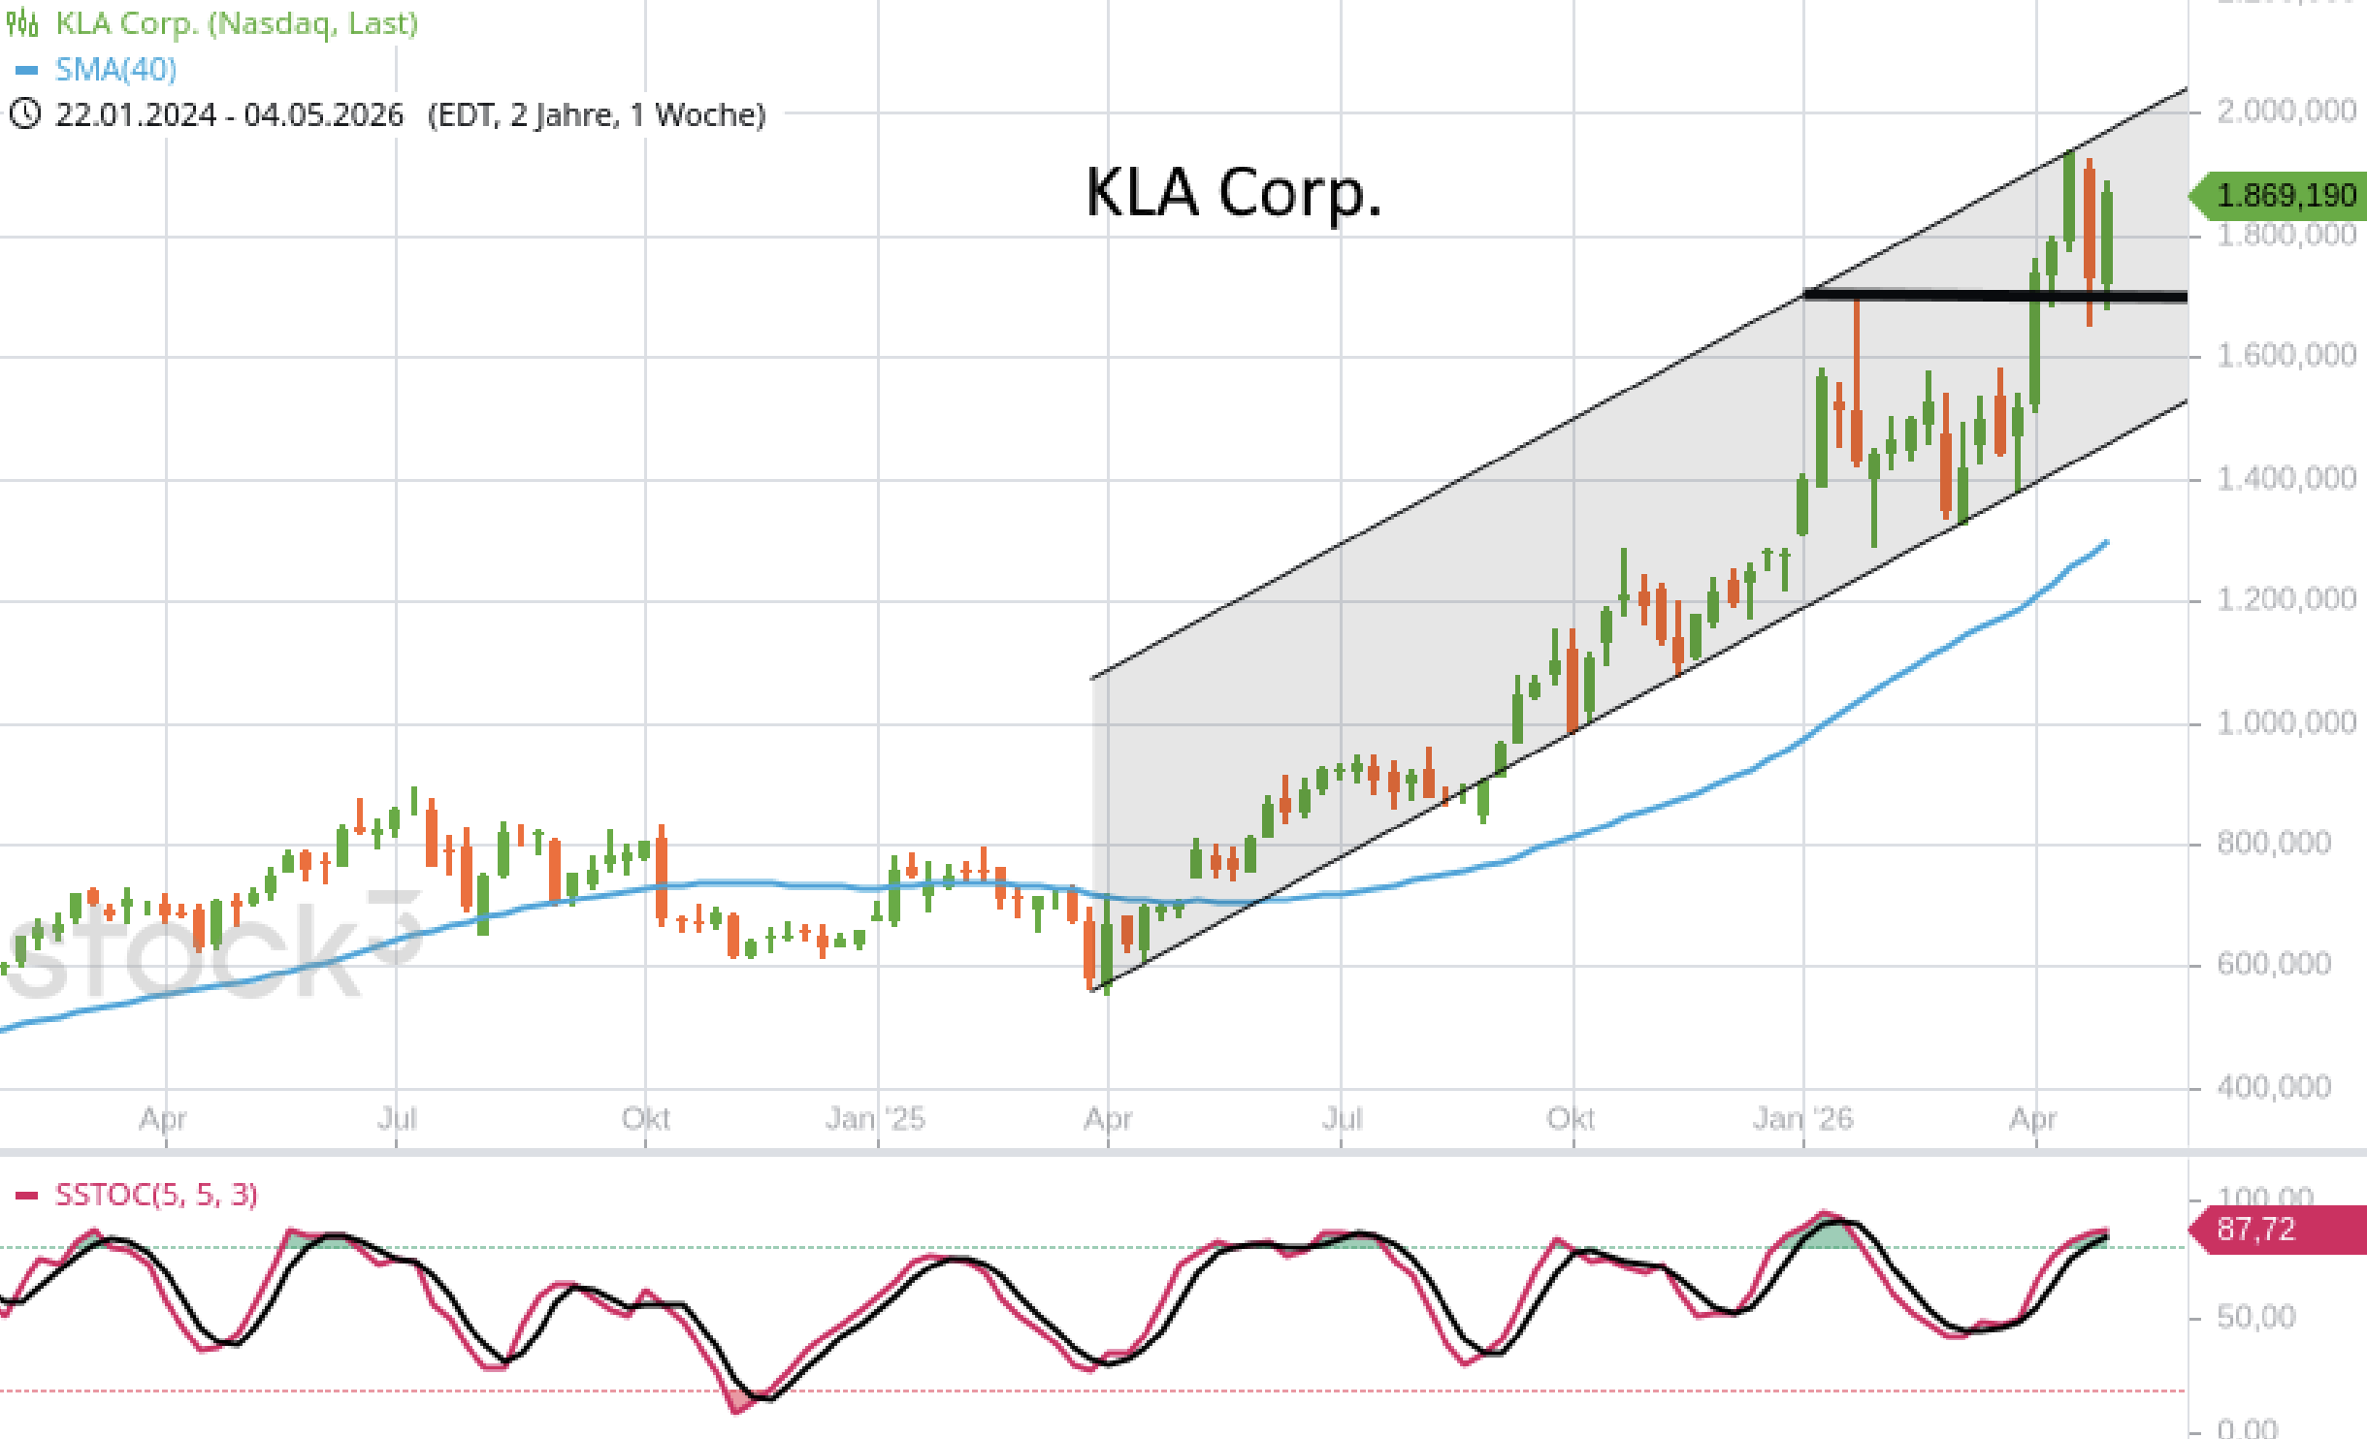Click the 'Jan '25' time axis label

click(875, 1119)
